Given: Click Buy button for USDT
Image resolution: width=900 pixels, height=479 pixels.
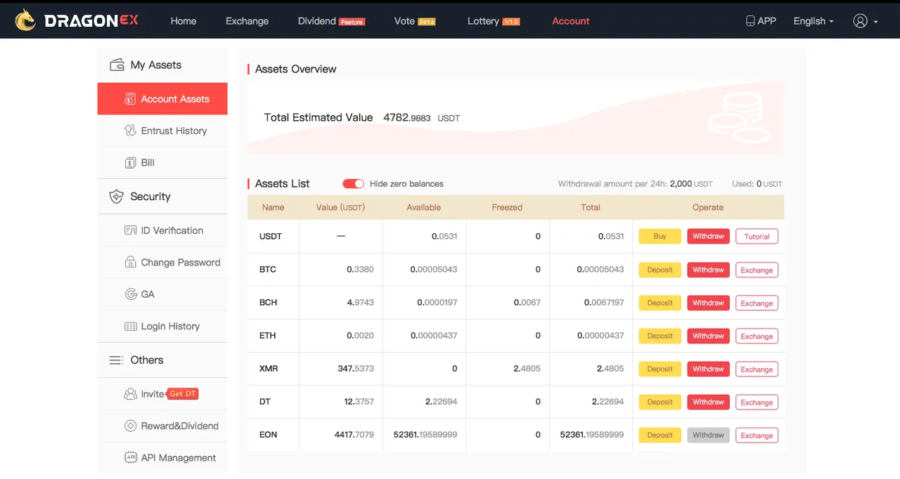Looking at the screenshot, I should [x=660, y=237].
